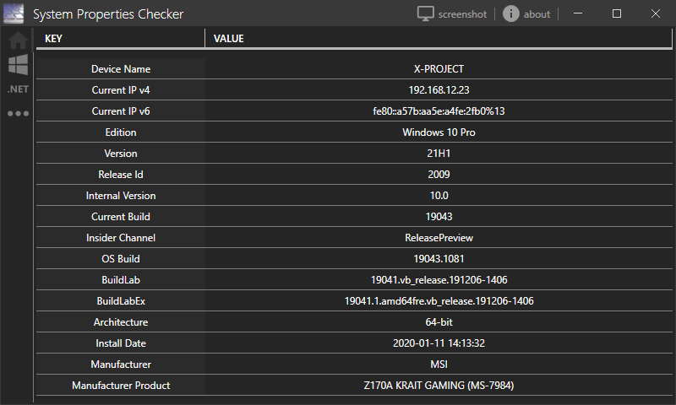Select the 'Manufacturer' key cell
The height and width of the screenshot is (405, 676).
(x=121, y=364)
